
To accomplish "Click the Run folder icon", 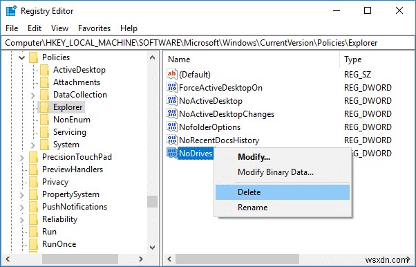I will (34, 232).
